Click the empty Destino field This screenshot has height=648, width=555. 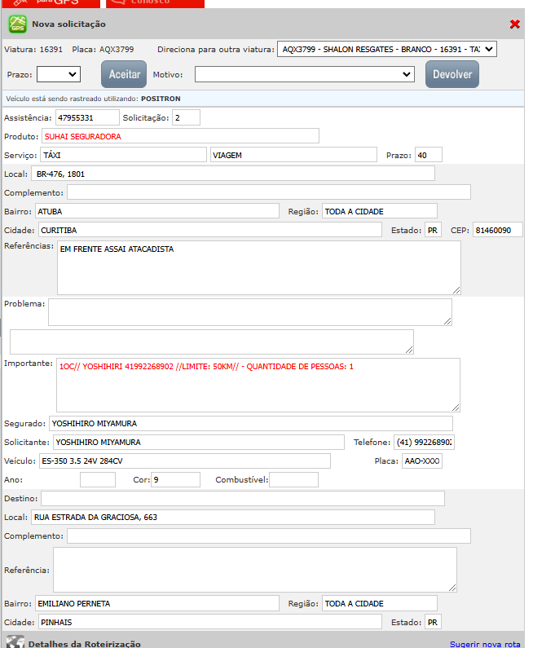click(x=242, y=498)
